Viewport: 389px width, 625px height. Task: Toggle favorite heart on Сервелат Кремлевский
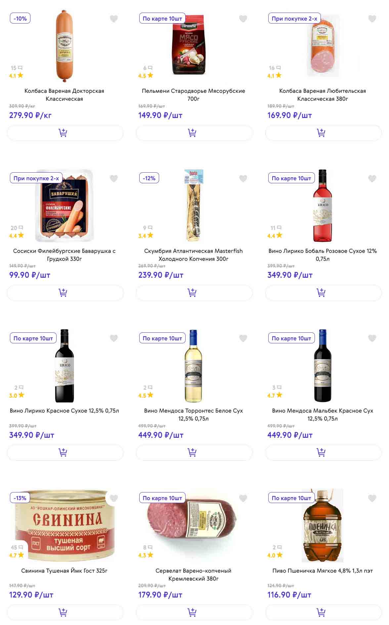[x=243, y=498]
